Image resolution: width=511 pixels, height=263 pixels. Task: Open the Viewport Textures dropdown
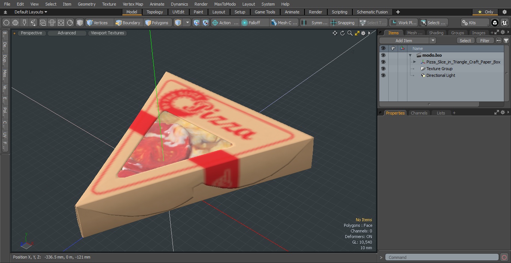(107, 33)
